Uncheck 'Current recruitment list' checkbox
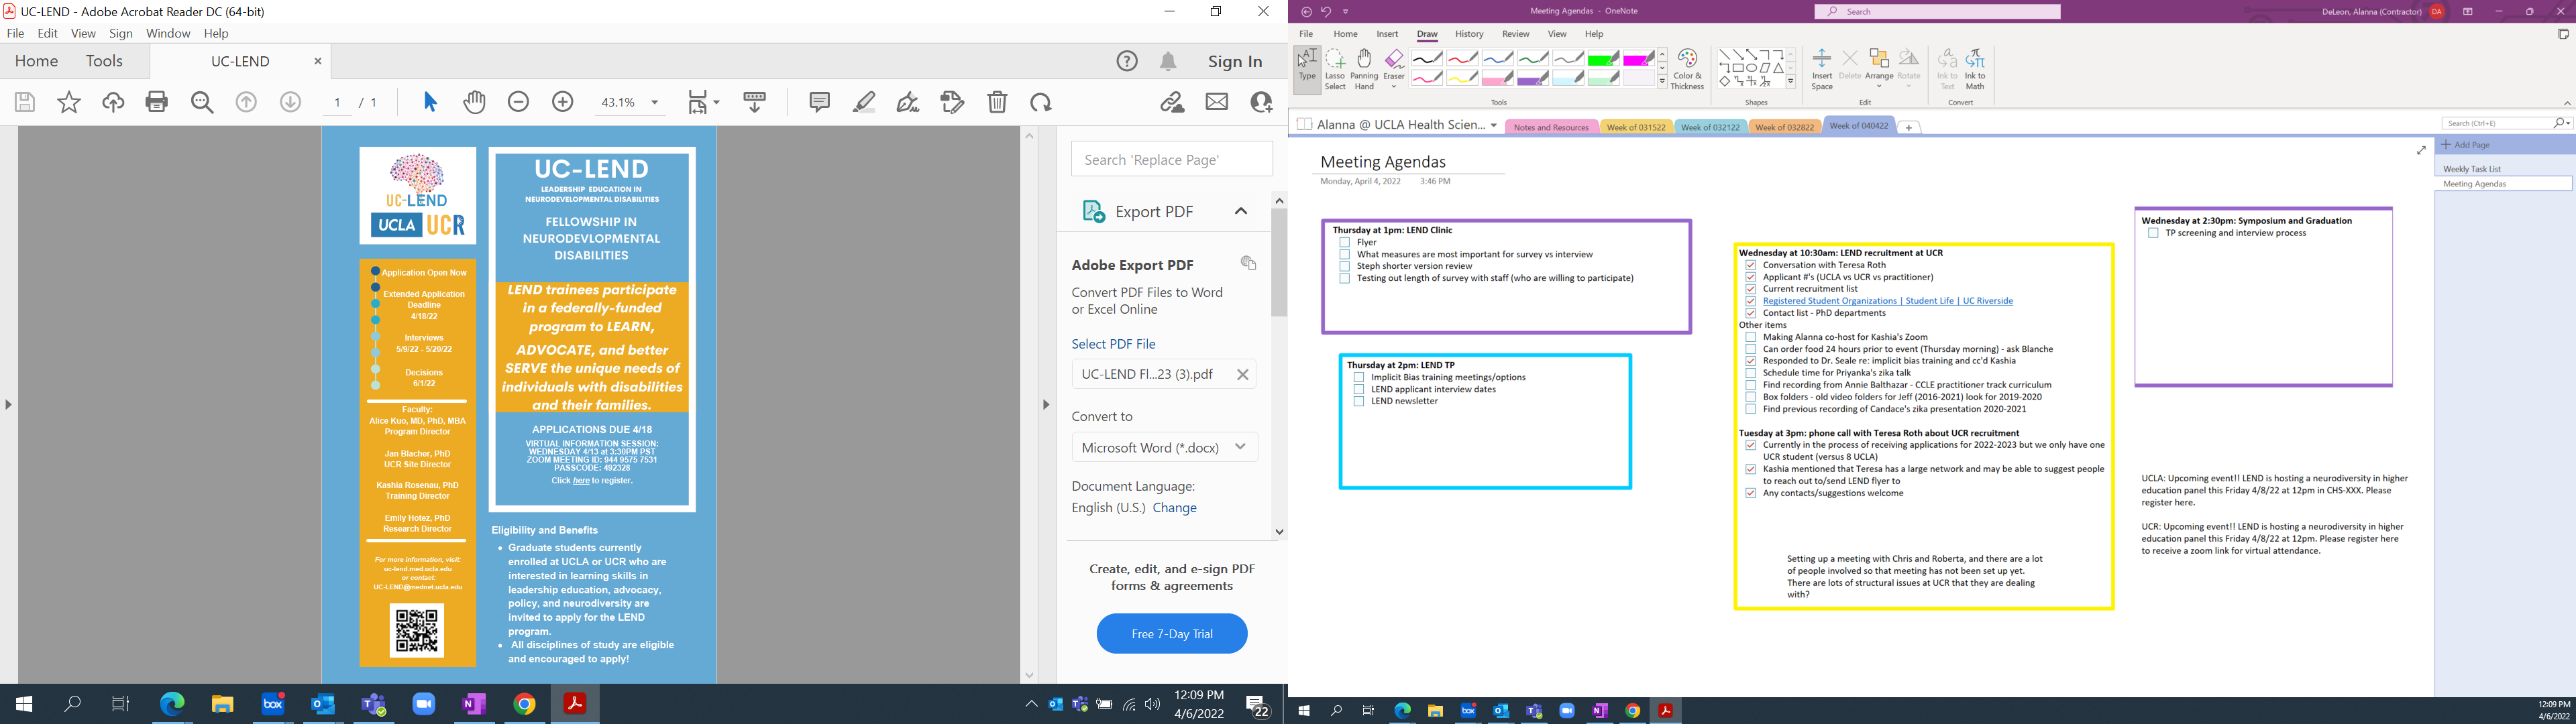This screenshot has height=724, width=2576. click(1751, 289)
